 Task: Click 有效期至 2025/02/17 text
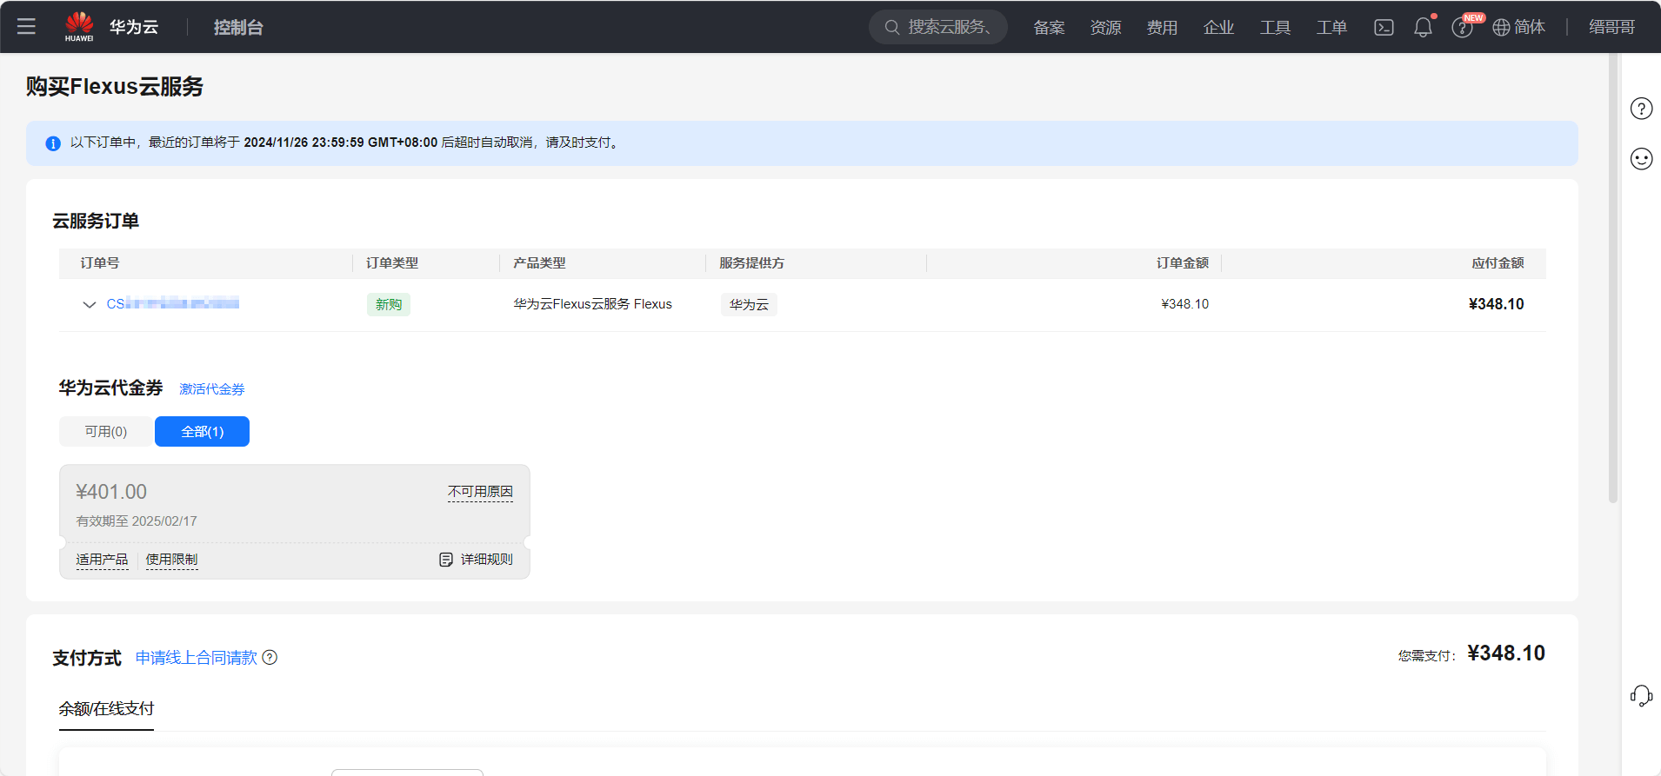click(x=137, y=521)
